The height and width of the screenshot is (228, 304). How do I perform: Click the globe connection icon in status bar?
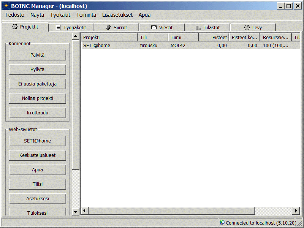pos(222,223)
